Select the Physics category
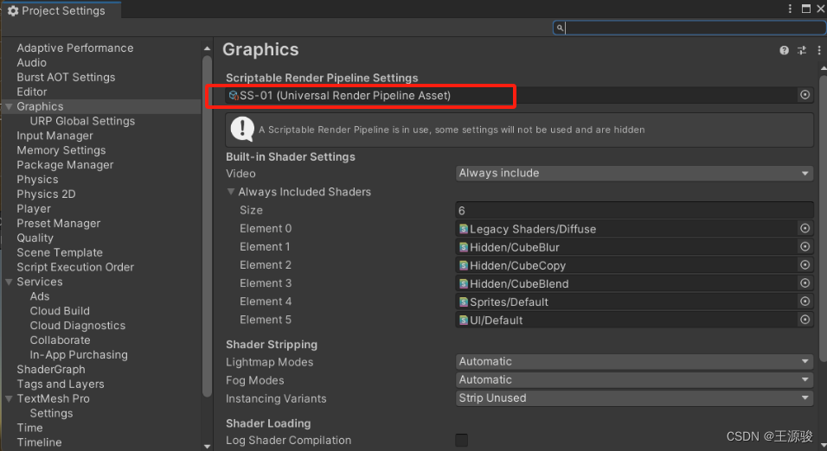The image size is (827, 451). 37,180
